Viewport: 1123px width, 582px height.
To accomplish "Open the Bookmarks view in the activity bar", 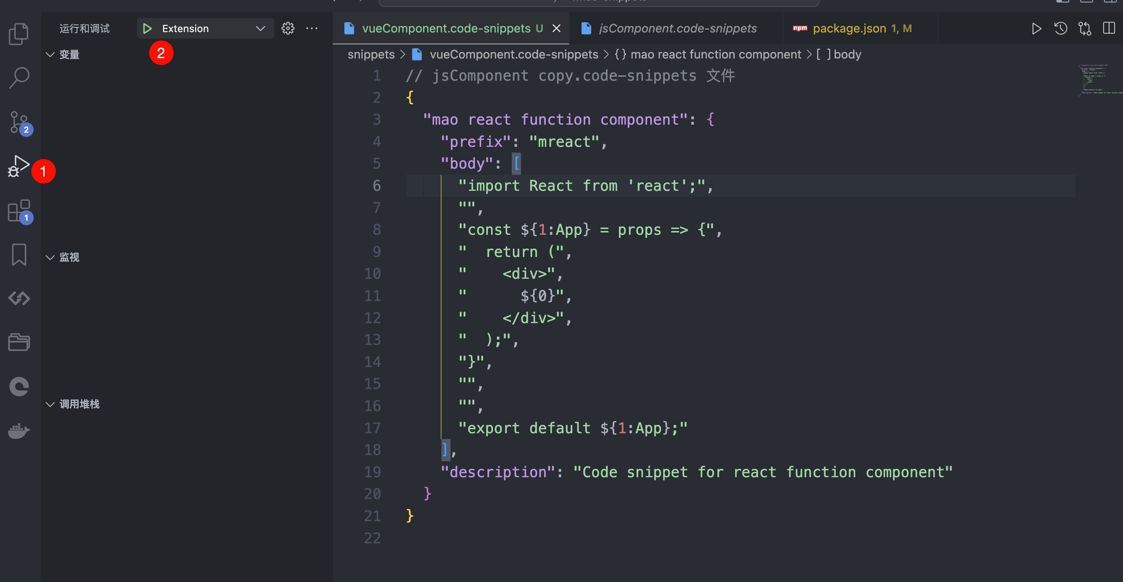I will point(19,255).
